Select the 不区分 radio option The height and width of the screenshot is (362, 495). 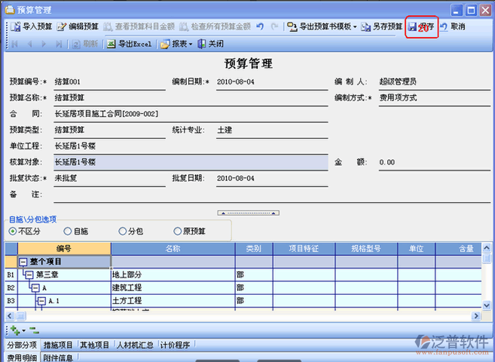(13, 231)
